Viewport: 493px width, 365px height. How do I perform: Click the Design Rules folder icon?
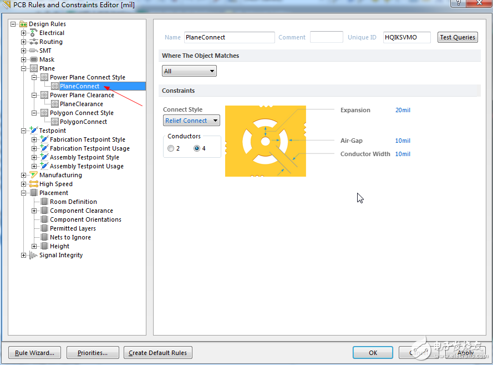pyautogui.click(x=23, y=24)
